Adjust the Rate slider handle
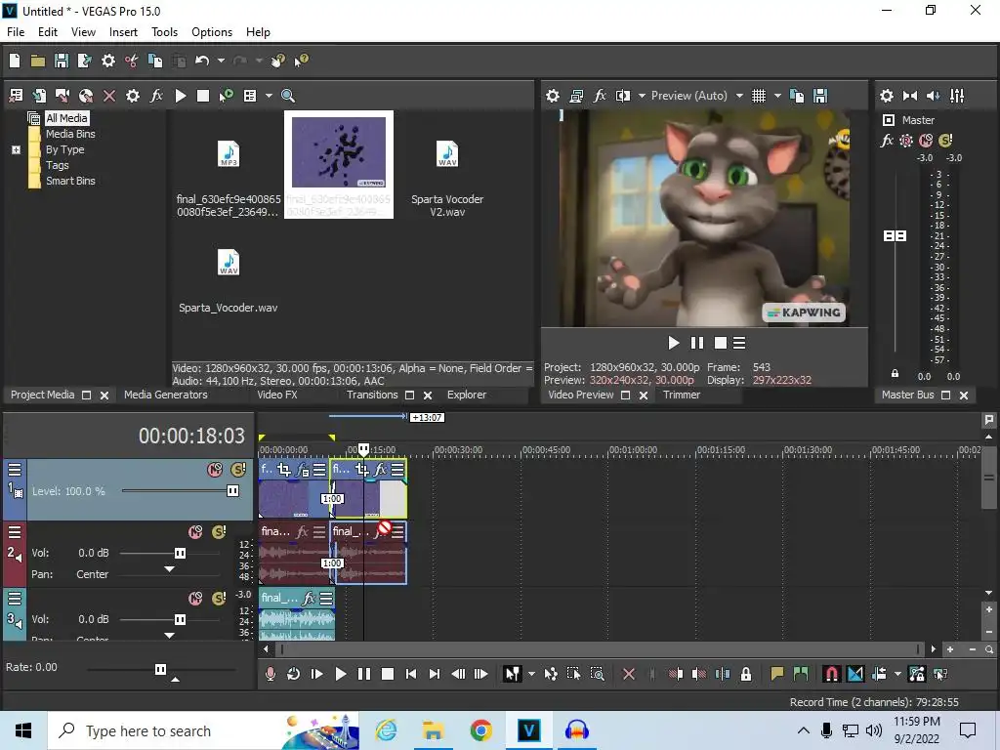This screenshot has height=750, width=1000. click(x=161, y=669)
